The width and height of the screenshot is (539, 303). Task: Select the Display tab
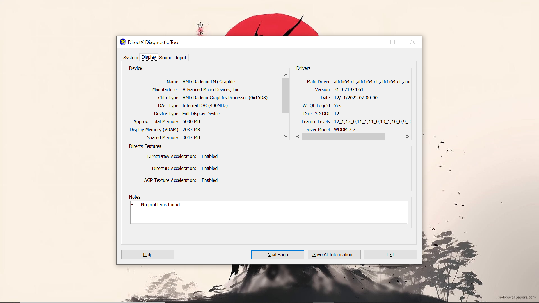coord(149,57)
